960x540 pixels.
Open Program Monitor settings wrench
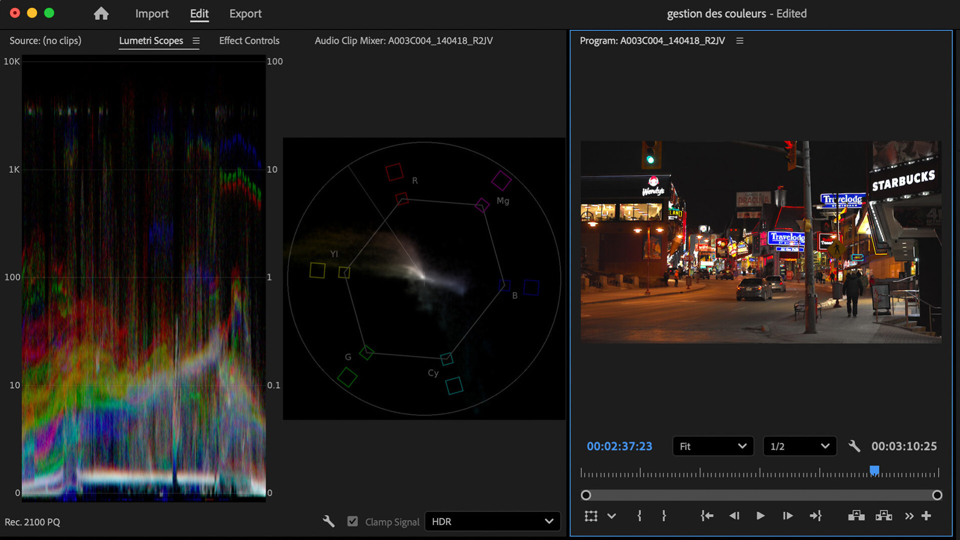click(854, 446)
